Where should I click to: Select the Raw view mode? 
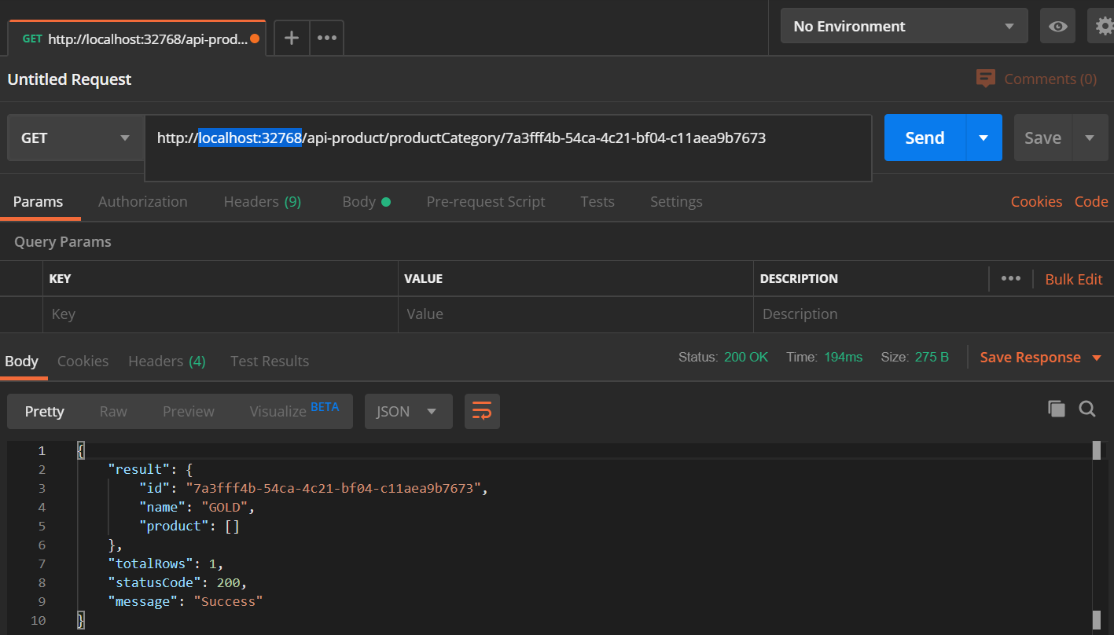coord(113,411)
